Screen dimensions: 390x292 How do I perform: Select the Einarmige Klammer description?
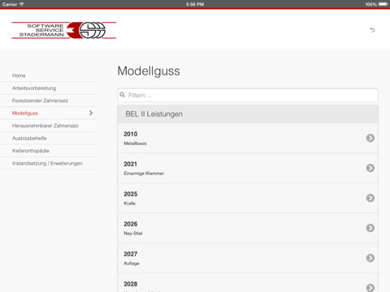(x=144, y=174)
